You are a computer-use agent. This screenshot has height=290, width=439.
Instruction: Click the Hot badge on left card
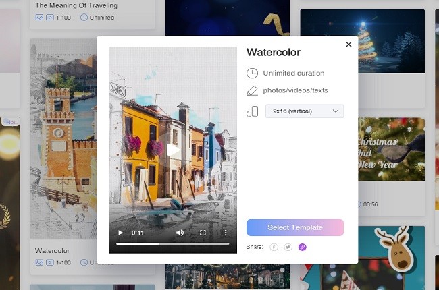[11, 122]
